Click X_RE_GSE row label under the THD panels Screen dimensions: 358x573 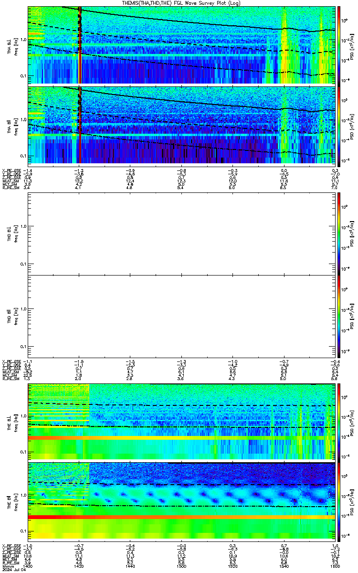point(11,361)
